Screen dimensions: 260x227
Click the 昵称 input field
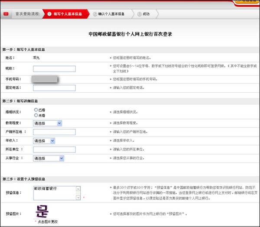[x=54, y=69]
